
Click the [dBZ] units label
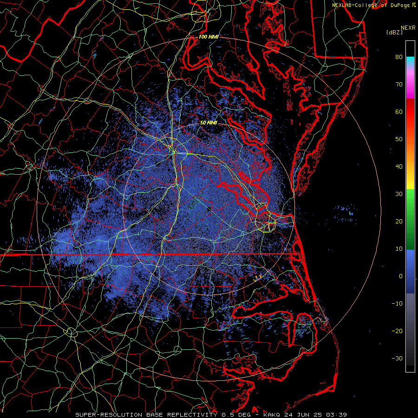click(x=394, y=33)
